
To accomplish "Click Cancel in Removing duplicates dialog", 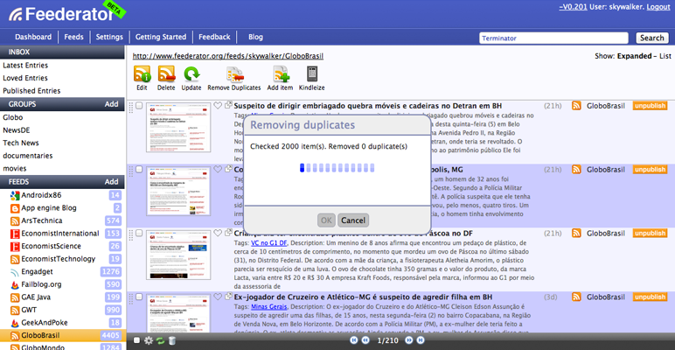I will (x=353, y=220).
